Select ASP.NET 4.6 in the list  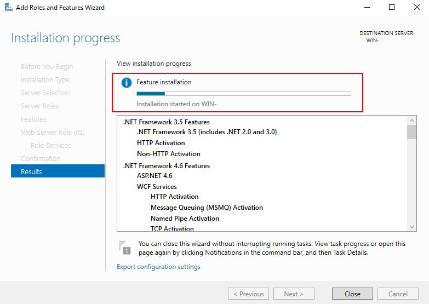point(155,176)
